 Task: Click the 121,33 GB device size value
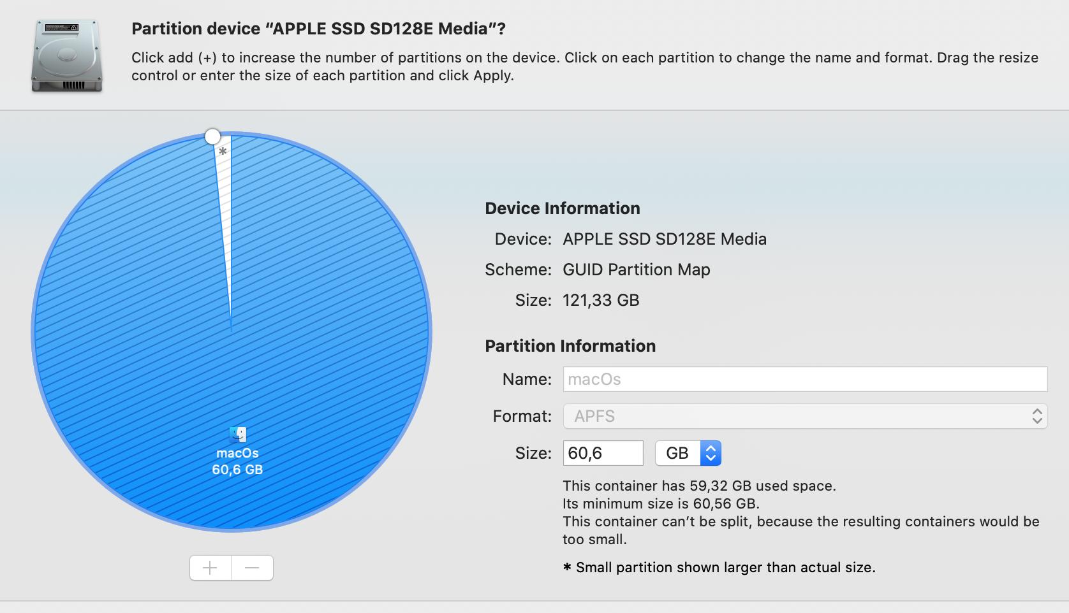click(x=601, y=300)
